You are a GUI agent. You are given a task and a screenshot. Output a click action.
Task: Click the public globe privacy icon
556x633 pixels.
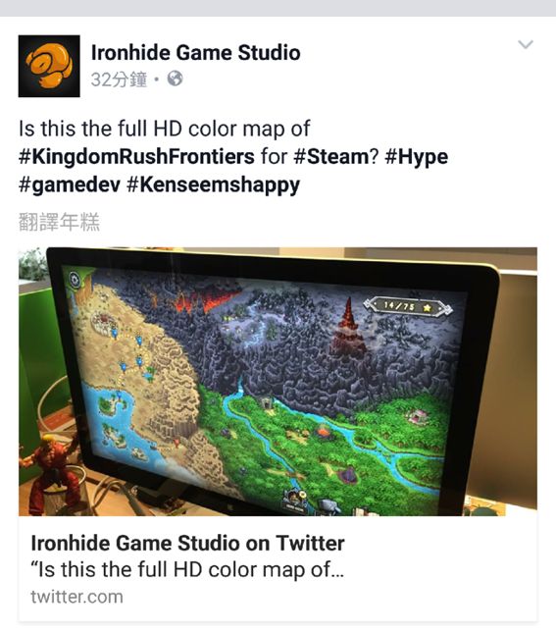click(176, 79)
